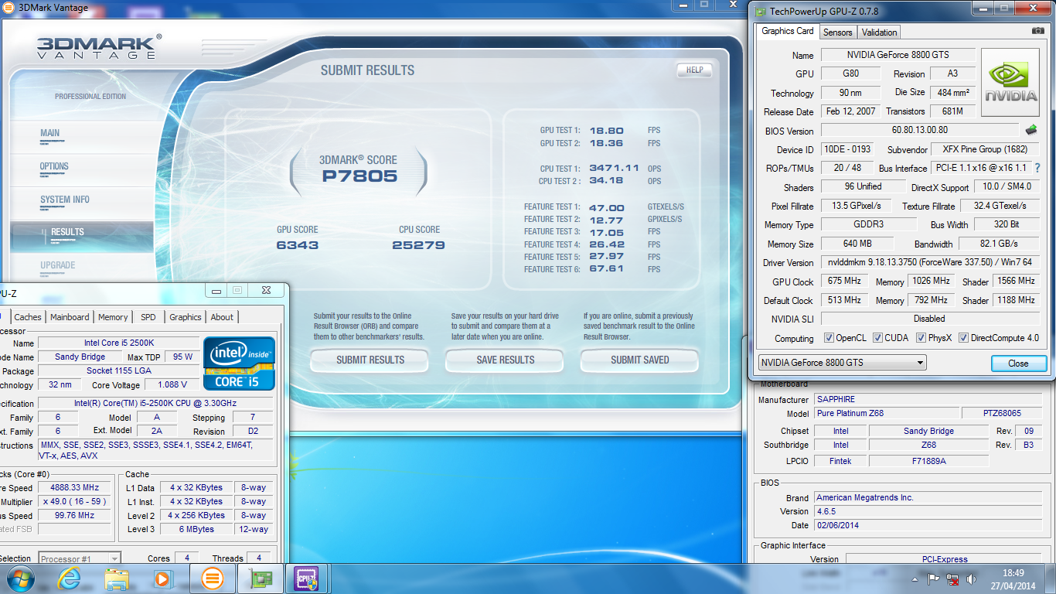Image resolution: width=1056 pixels, height=594 pixels.
Task: Click CPU TEST 1 value 3471.11
Action: pyautogui.click(x=614, y=168)
